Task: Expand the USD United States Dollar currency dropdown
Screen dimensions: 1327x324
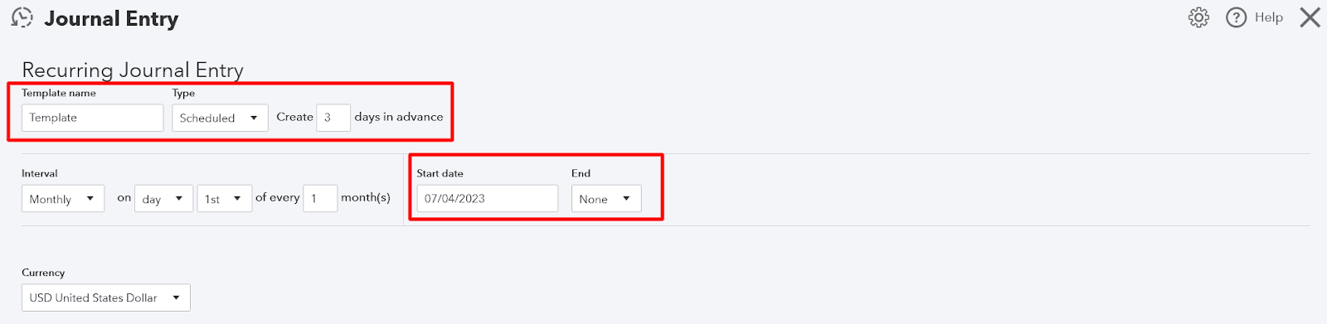Action: 106,297
